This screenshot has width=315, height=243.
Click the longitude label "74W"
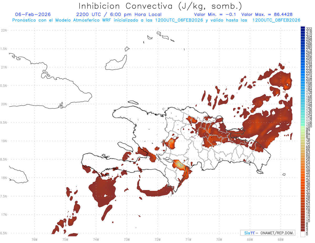[x=96, y=239]
